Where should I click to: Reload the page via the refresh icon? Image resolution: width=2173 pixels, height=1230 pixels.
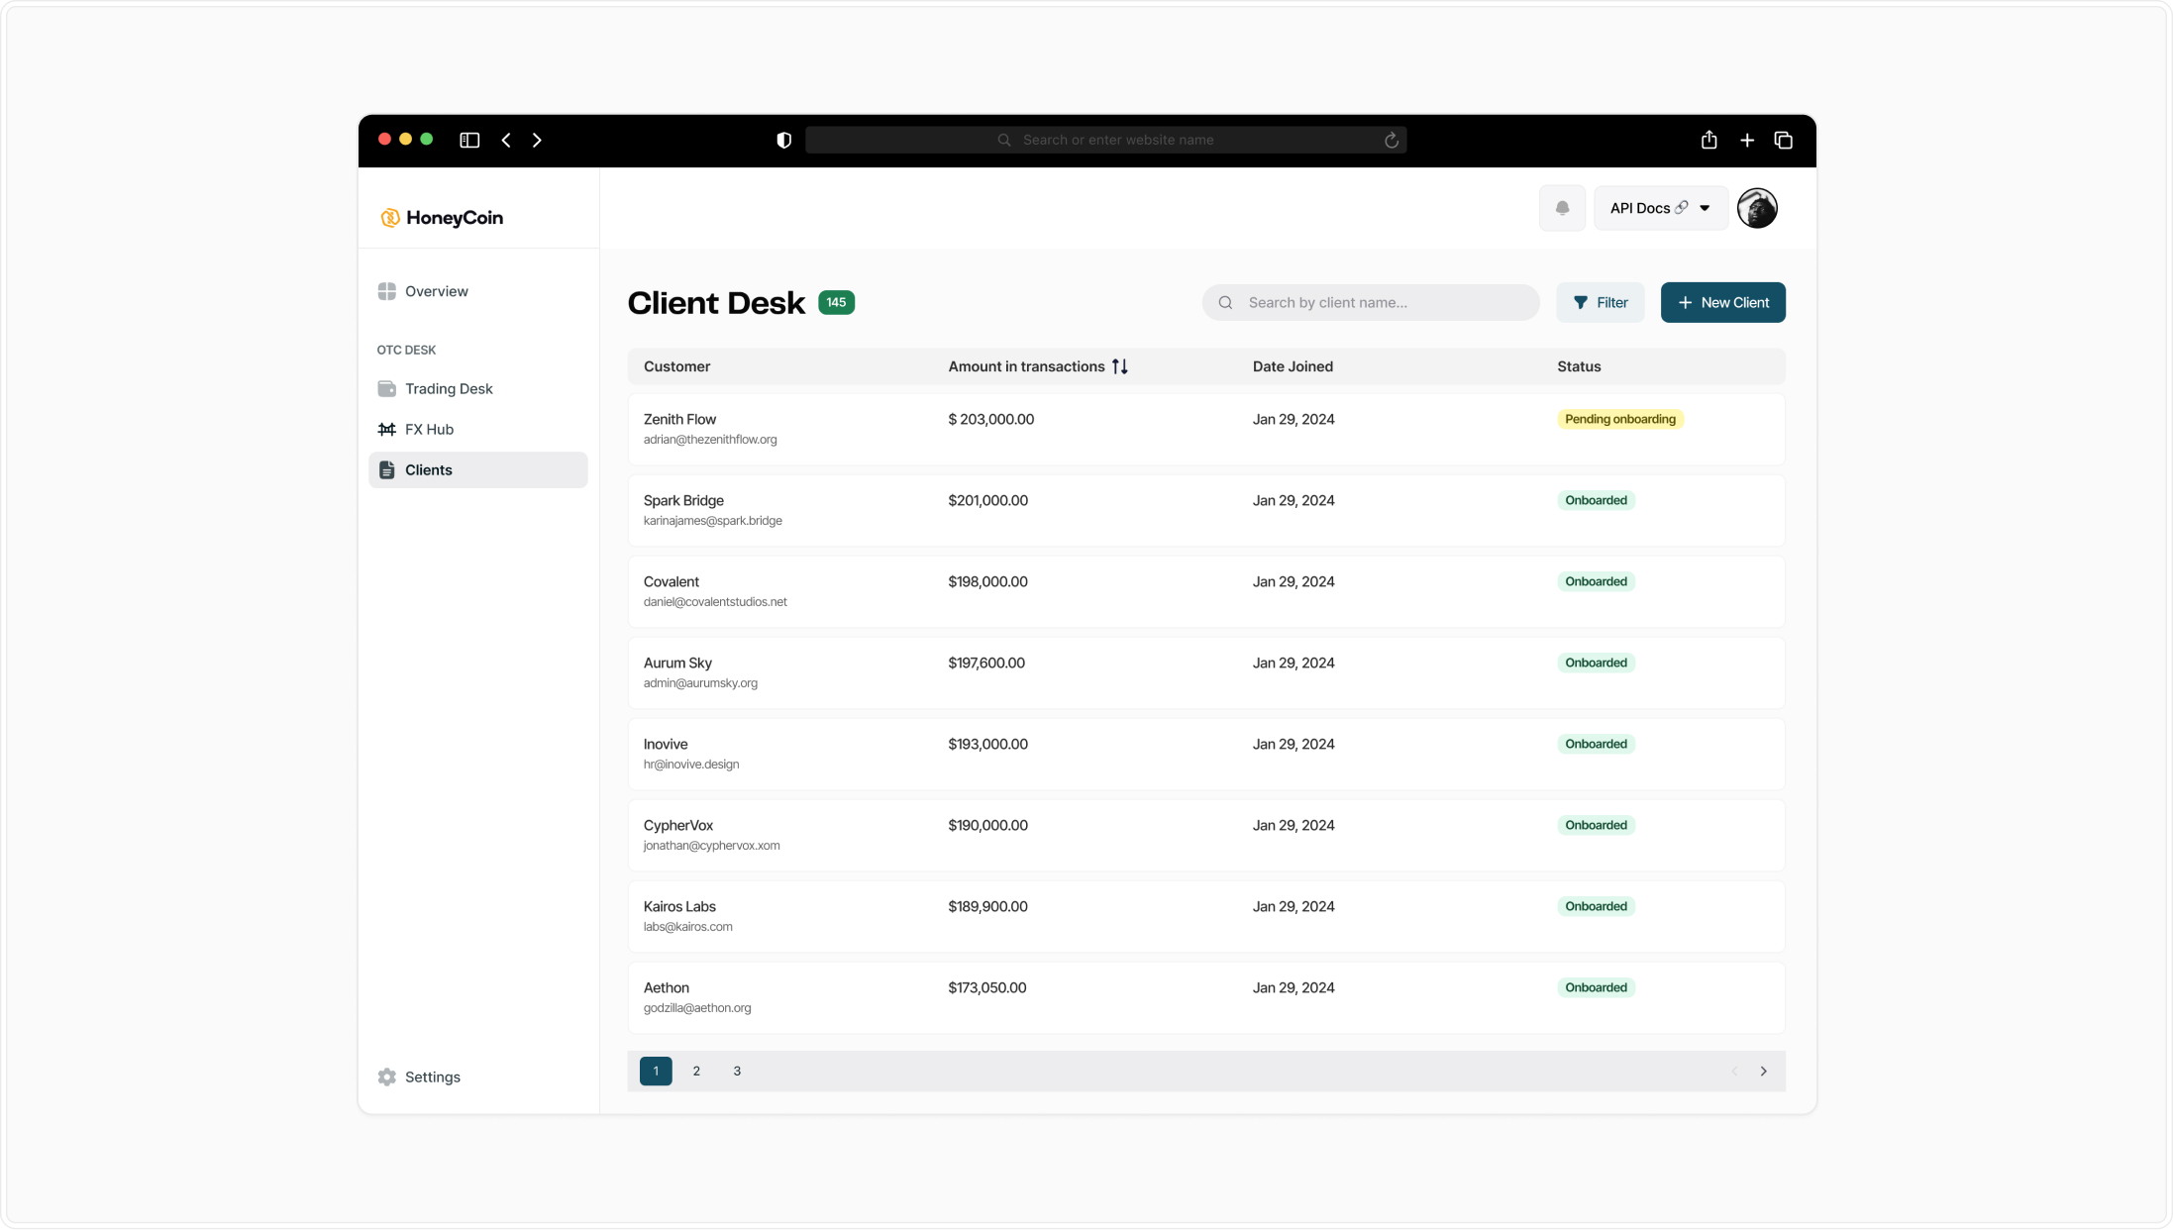[x=1391, y=141]
